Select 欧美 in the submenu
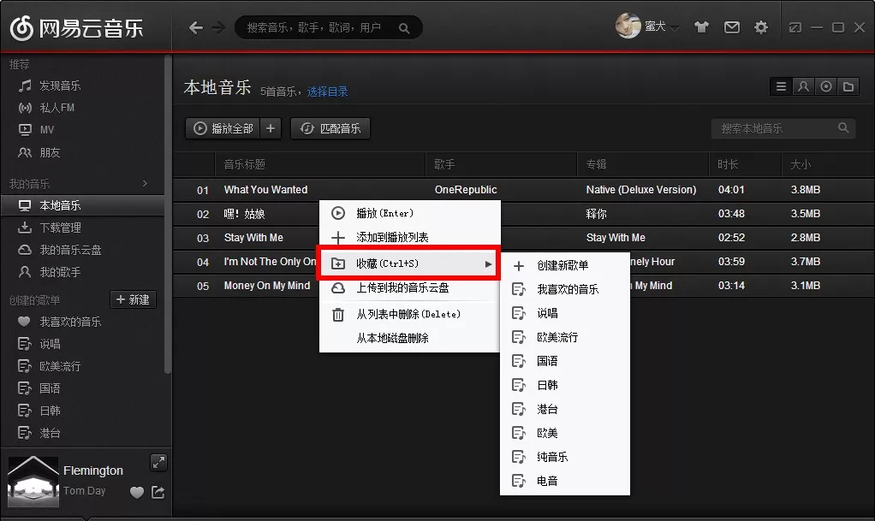The image size is (875, 521). point(565,434)
